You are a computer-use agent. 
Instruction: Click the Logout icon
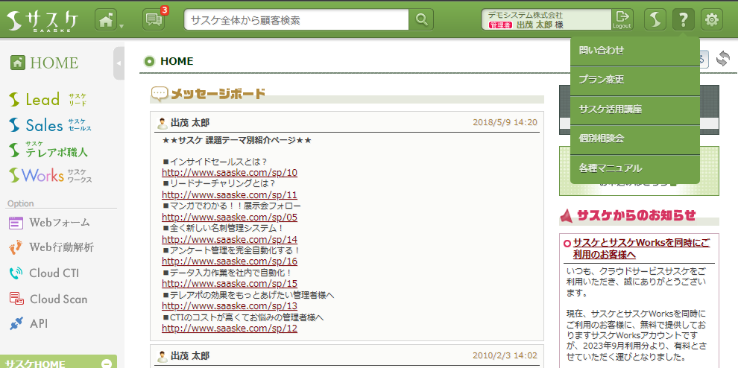(622, 19)
